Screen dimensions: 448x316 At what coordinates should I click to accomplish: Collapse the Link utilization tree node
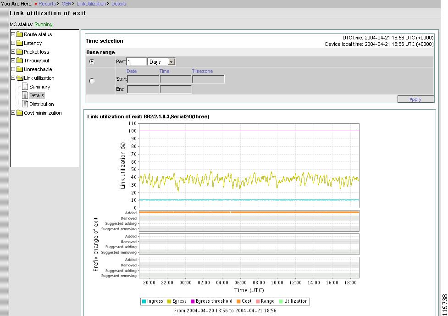point(13,78)
